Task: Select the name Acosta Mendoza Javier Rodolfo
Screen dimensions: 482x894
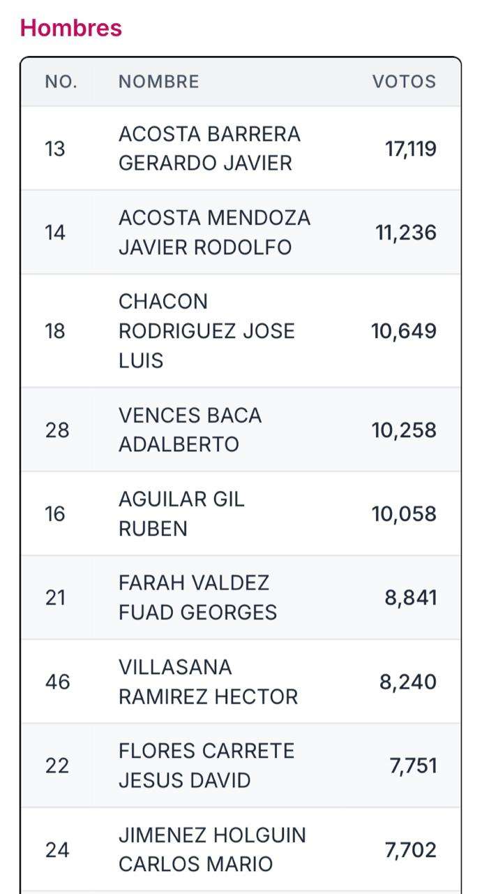Action: click(x=214, y=233)
